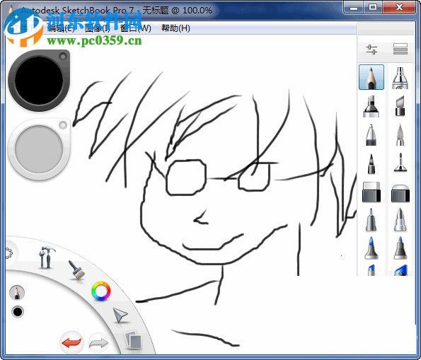The height and width of the screenshot is (360, 421).
Task: Open tools menu in lagoon
Action: (x=47, y=257)
